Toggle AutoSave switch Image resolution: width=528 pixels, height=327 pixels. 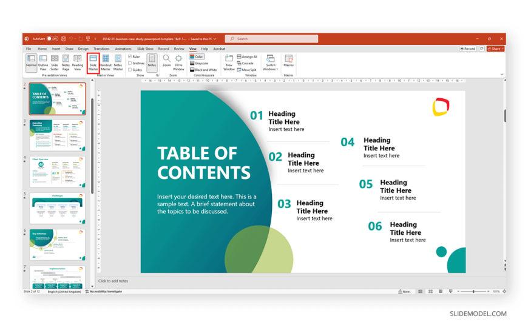(x=52, y=39)
